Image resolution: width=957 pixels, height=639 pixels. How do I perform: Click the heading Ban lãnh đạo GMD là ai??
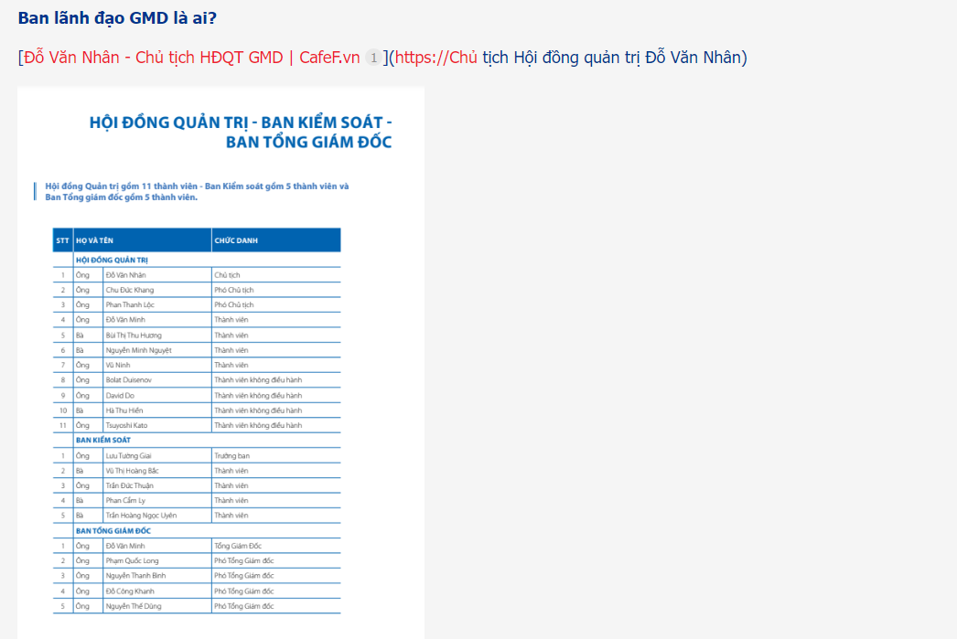(117, 17)
